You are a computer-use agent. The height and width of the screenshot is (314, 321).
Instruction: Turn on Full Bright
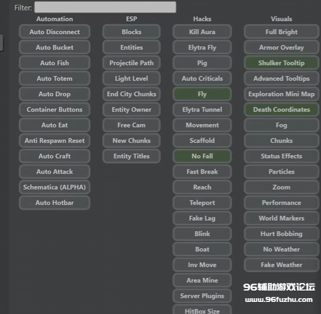(282, 32)
